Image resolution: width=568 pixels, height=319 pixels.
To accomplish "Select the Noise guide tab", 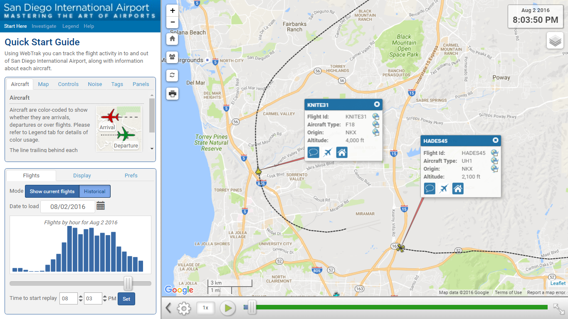I will (x=95, y=84).
